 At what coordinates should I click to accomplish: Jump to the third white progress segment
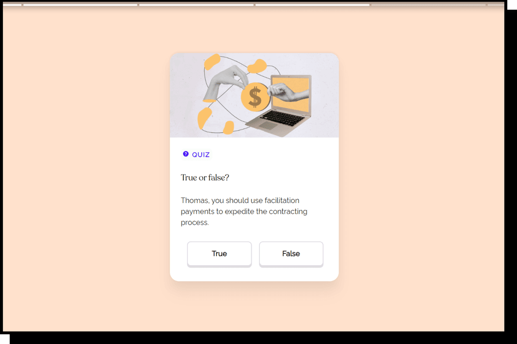point(196,5)
